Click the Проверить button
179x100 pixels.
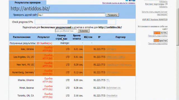(112, 15)
